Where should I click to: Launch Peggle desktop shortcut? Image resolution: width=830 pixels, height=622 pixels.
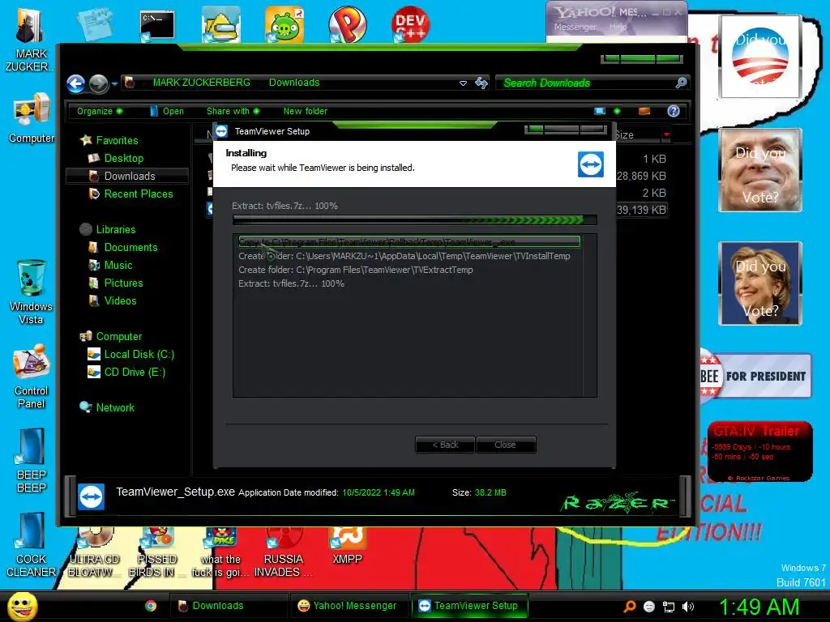[x=347, y=24]
